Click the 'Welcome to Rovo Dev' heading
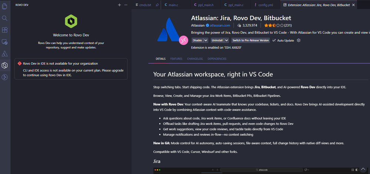Viewport: 370px width, 174px height. click(x=71, y=35)
